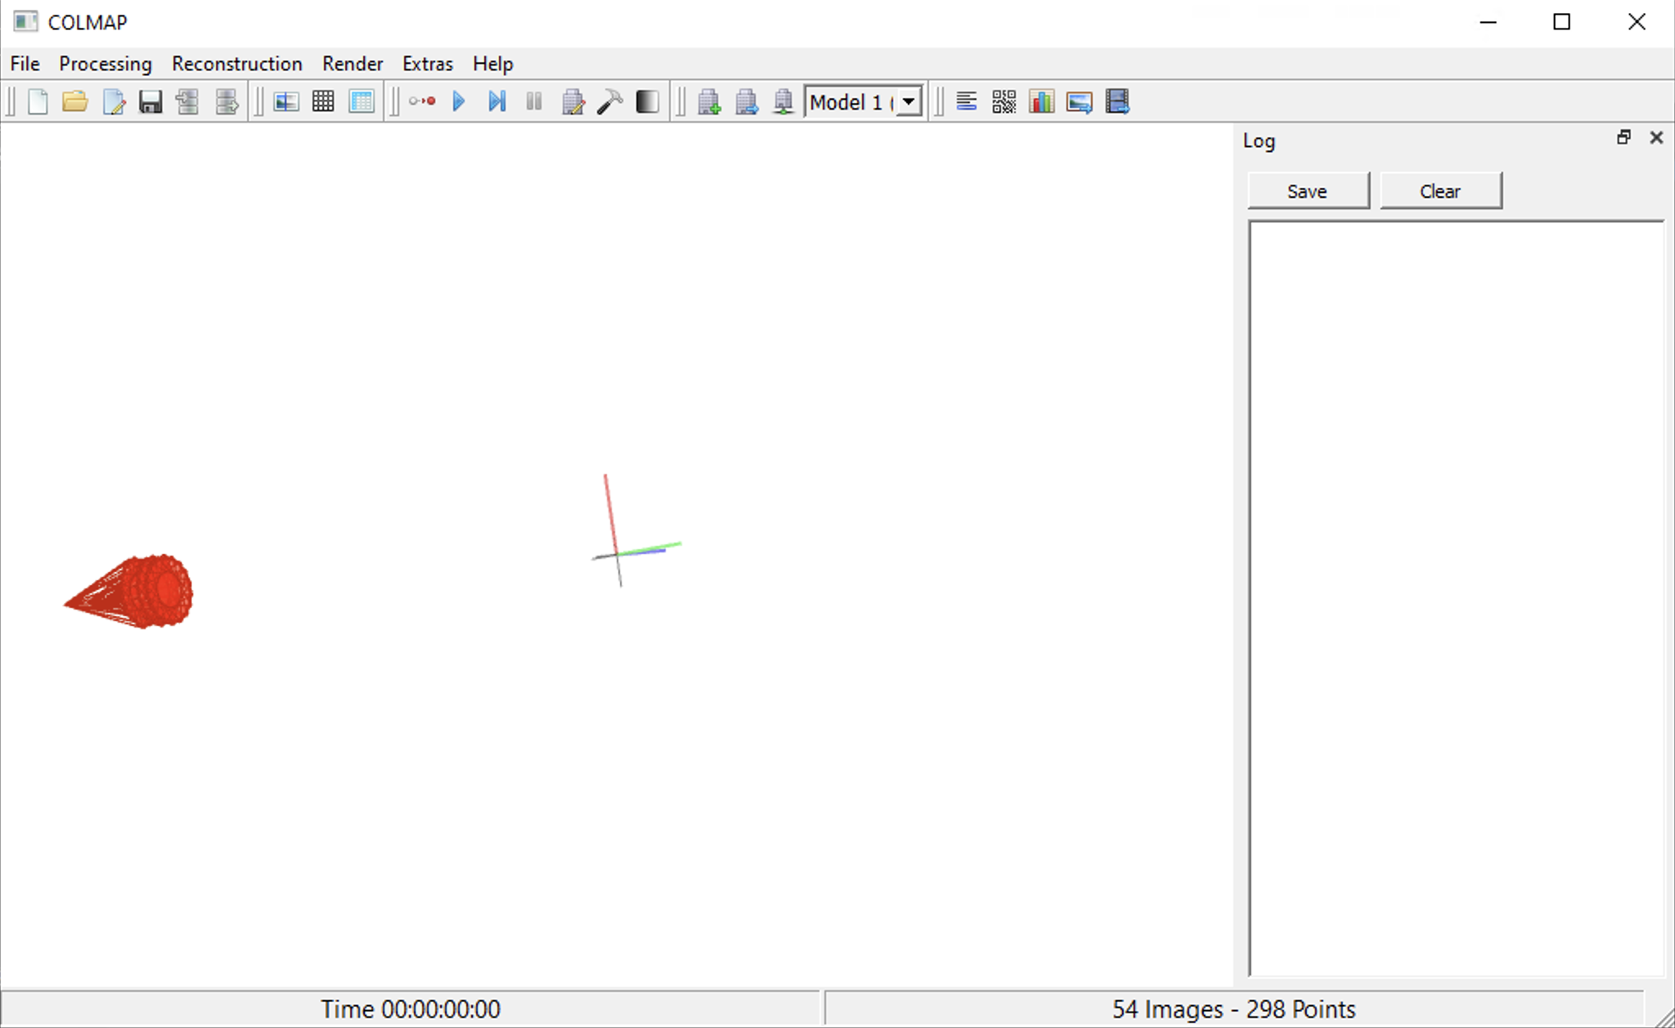Show reconstruction statistics bar chart
This screenshot has width=1675, height=1028.
pyautogui.click(x=1042, y=101)
